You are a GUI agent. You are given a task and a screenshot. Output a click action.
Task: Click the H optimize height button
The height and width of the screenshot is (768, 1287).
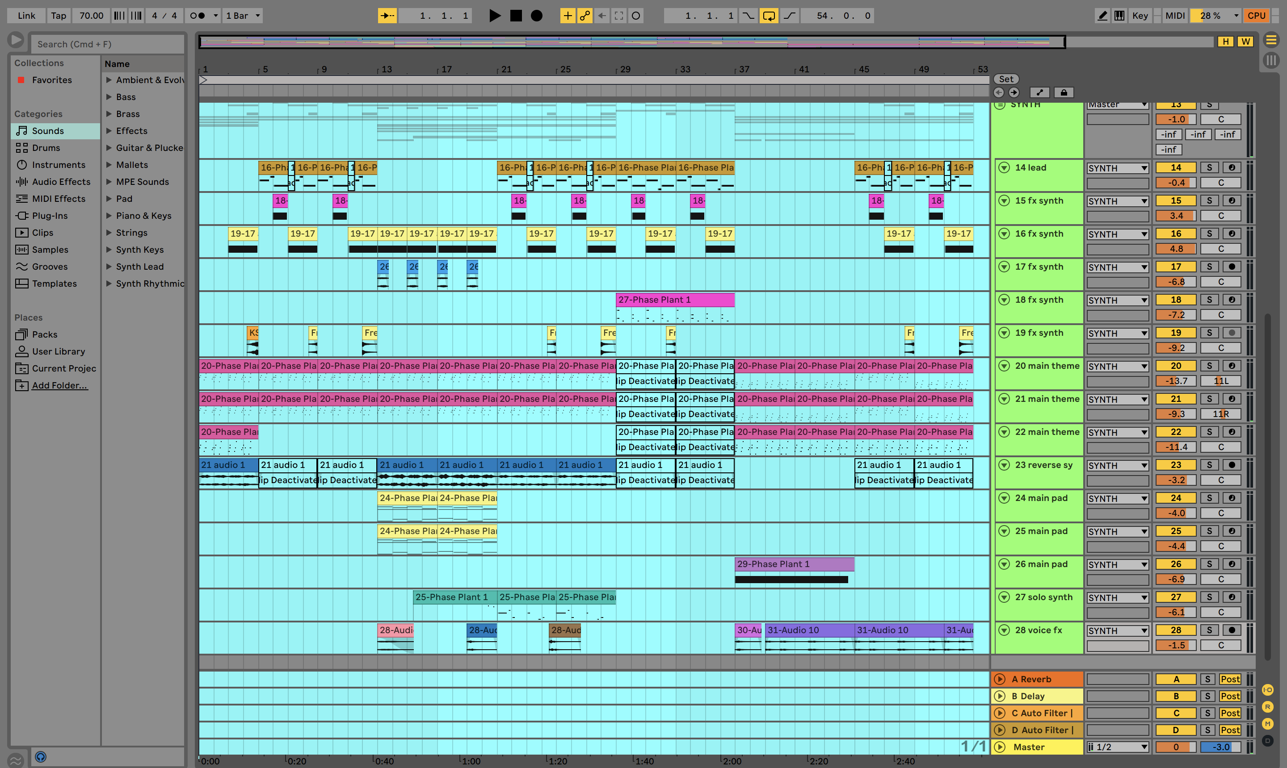click(x=1225, y=42)
